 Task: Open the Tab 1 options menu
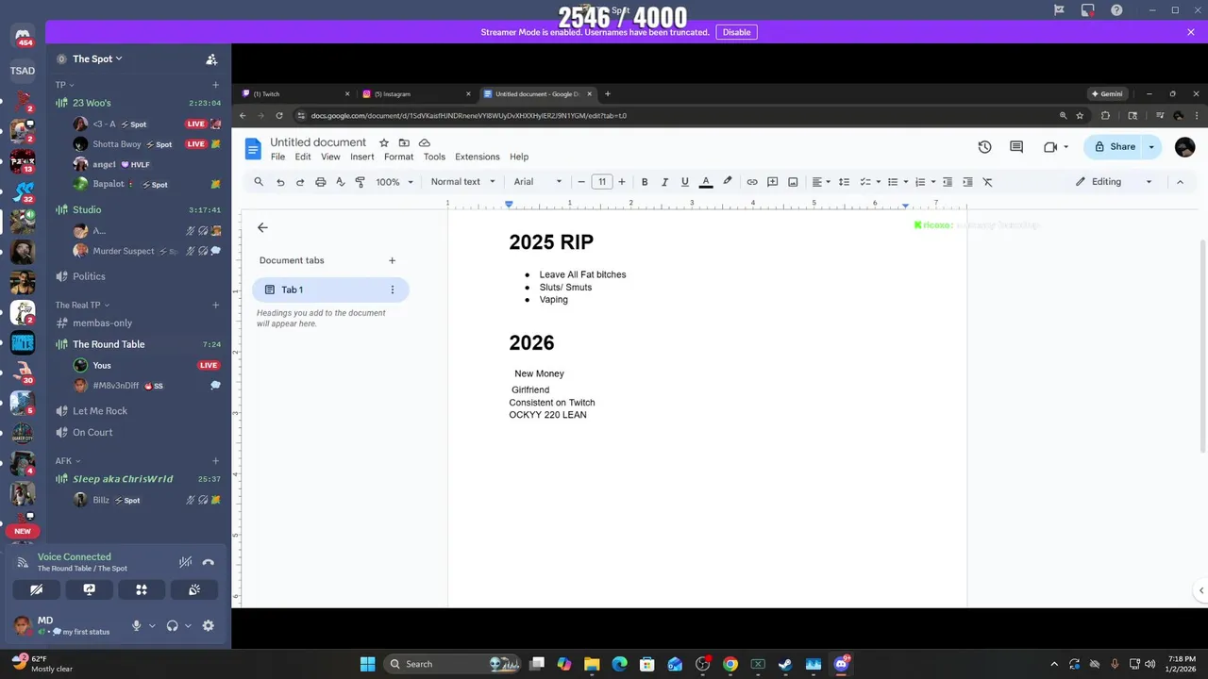[x=393, y=290]
